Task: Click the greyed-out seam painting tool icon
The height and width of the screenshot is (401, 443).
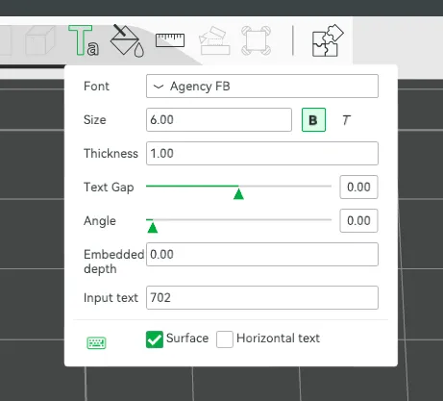Action: click(256, 40)
